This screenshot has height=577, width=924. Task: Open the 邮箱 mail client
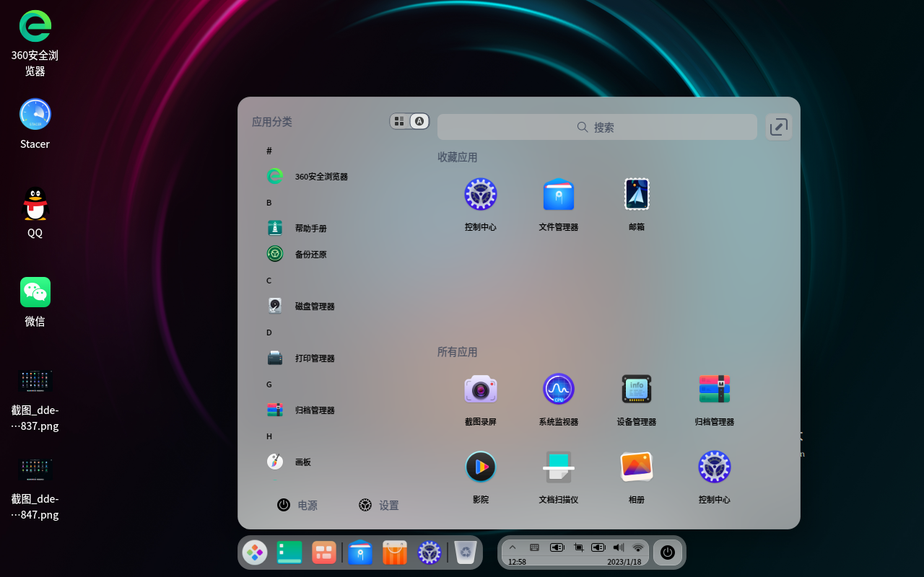pos(636,194)
